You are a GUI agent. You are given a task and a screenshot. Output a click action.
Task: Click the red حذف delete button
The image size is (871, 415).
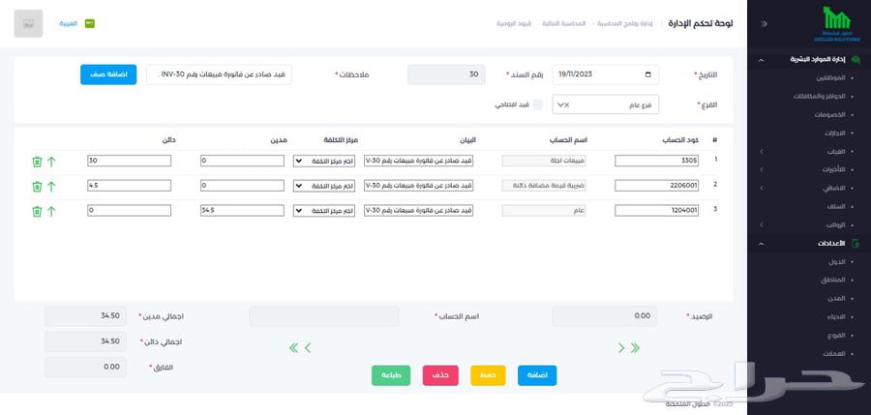point(440,375)
